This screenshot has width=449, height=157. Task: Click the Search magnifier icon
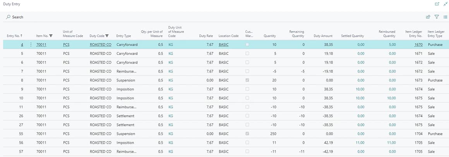click(8, 17)
